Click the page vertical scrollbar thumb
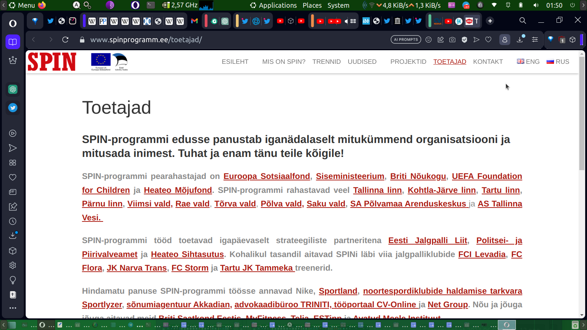Screen dimensions: 587x330 click(x=582, y=114)
